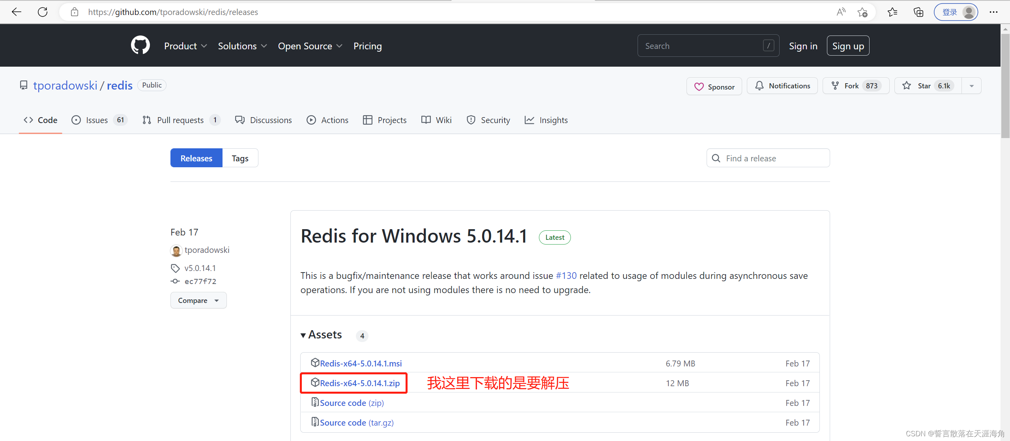Viewport: 1010px width, 441px height.
Task: Click Sign up button
Action: click(848, 46)
